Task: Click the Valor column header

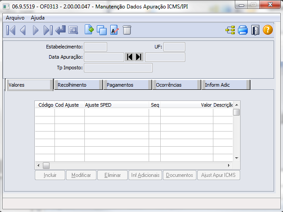Action: tap(187, 105)
